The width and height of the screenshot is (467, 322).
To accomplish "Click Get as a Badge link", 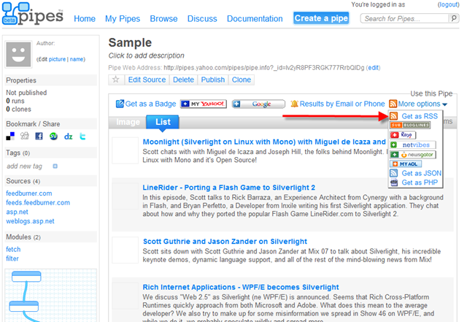I will pyautogui.click(x=150, y=104).
